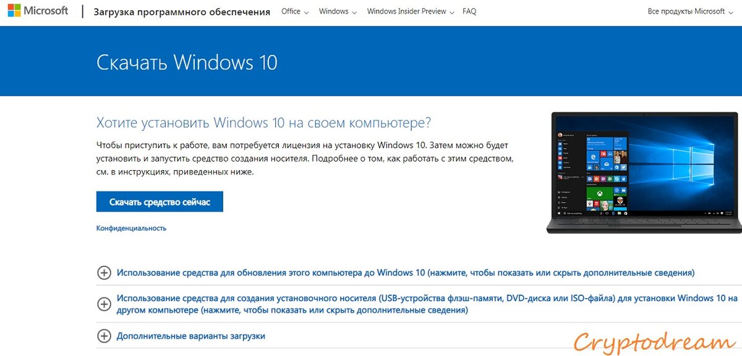
Task: Expand the plus icon for обновления этого компьютера
Action: 104,273
